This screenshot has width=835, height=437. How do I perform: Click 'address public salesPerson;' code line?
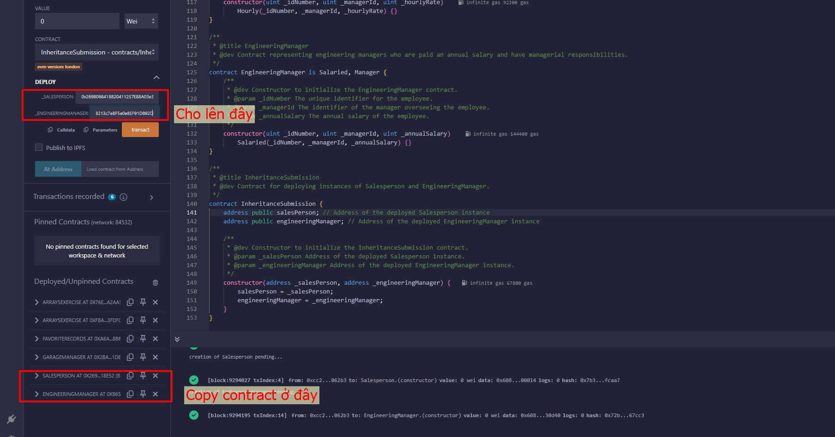(271, 213)
